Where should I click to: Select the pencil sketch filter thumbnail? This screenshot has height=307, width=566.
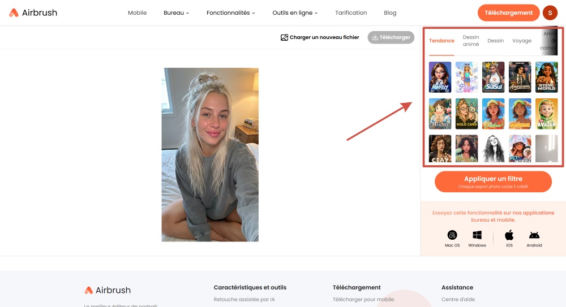tap(493, 149)
